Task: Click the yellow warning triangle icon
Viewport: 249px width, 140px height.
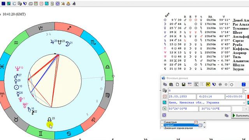Action: coord(68,3)
